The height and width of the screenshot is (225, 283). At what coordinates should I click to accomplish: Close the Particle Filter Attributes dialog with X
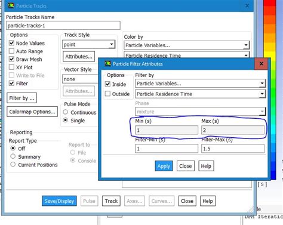point(262,64)
